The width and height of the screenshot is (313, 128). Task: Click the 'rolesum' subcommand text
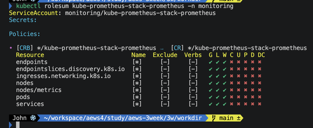coord(56,6)
